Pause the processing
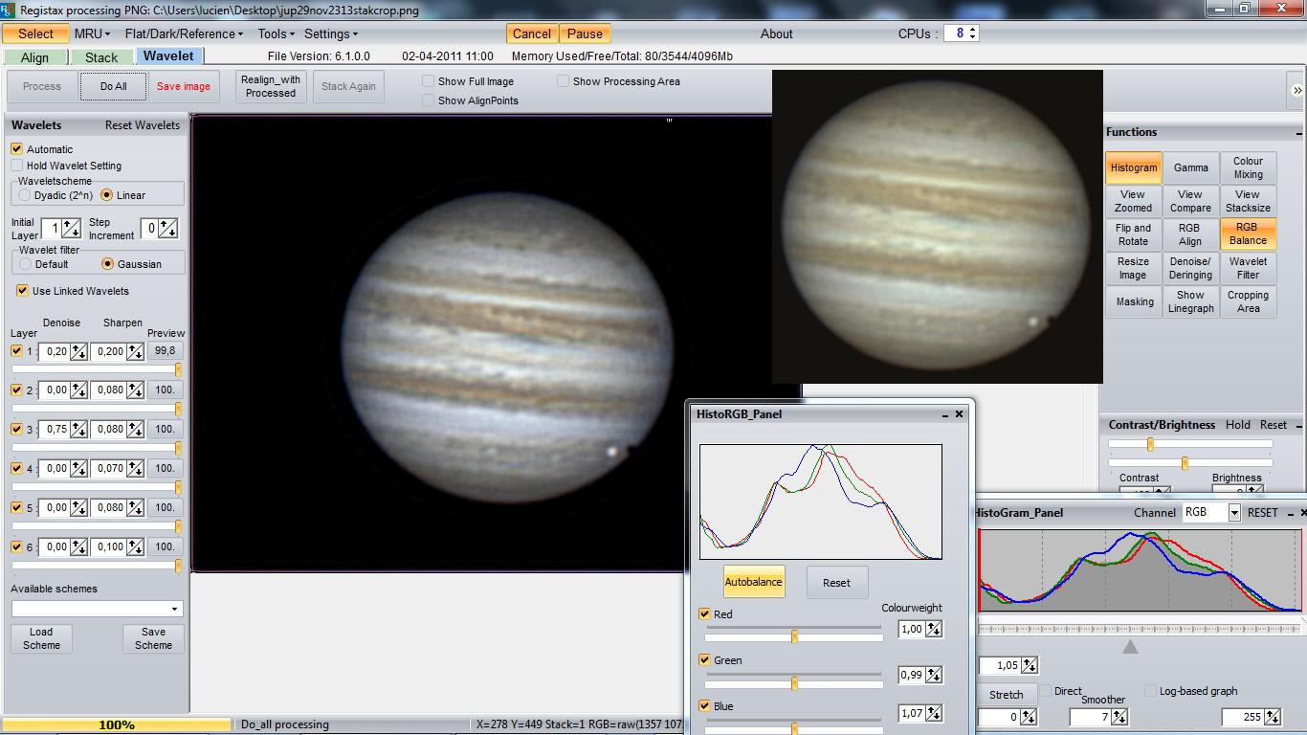This screenshot has height=735, width=1307. [585, 33]
